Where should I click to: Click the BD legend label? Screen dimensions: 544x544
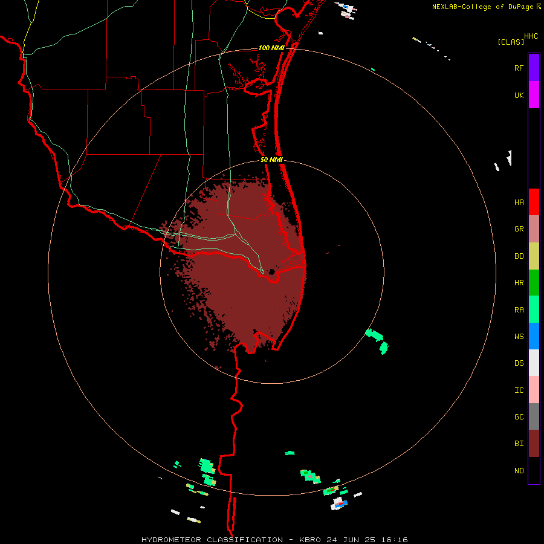(x=519, y=256)
